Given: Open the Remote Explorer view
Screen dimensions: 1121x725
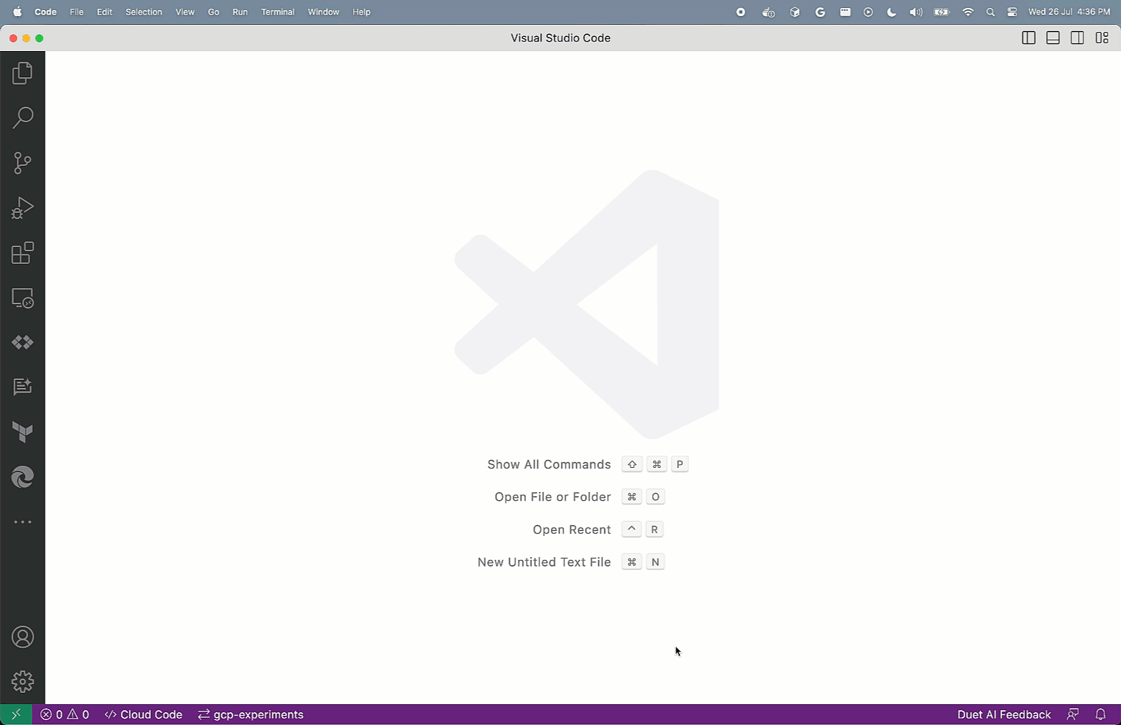Looking at the screenshot, I should (x=22, y=297).
